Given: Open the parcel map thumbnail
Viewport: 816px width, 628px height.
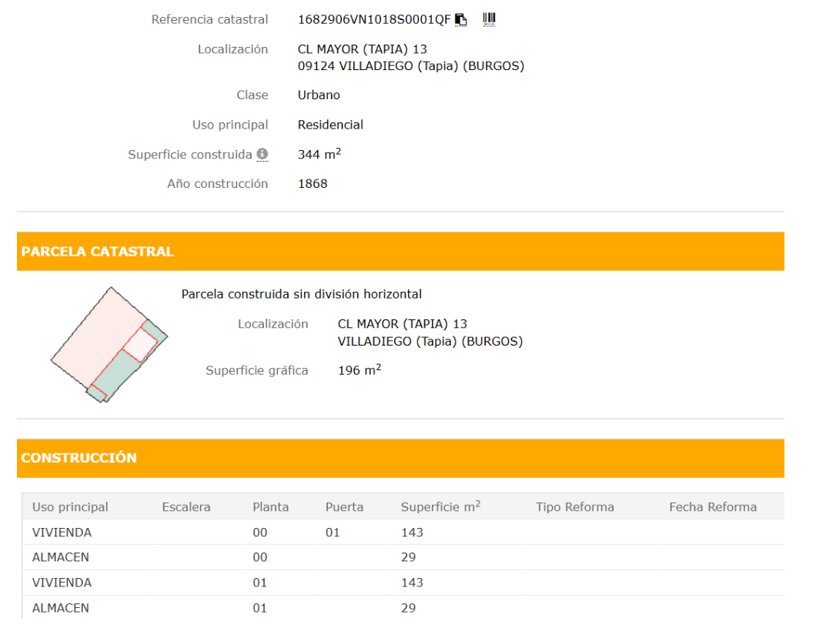Looking at the screenshot, I should tap(109, 344).
